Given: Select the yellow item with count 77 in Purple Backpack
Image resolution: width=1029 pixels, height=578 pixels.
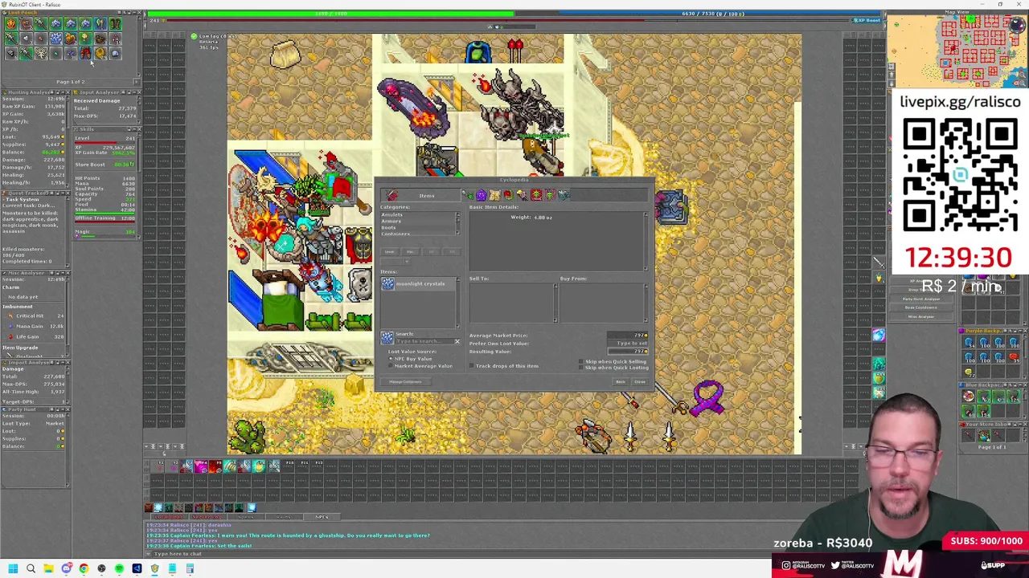Looking at the screenshot, I should tap(969, 372).
